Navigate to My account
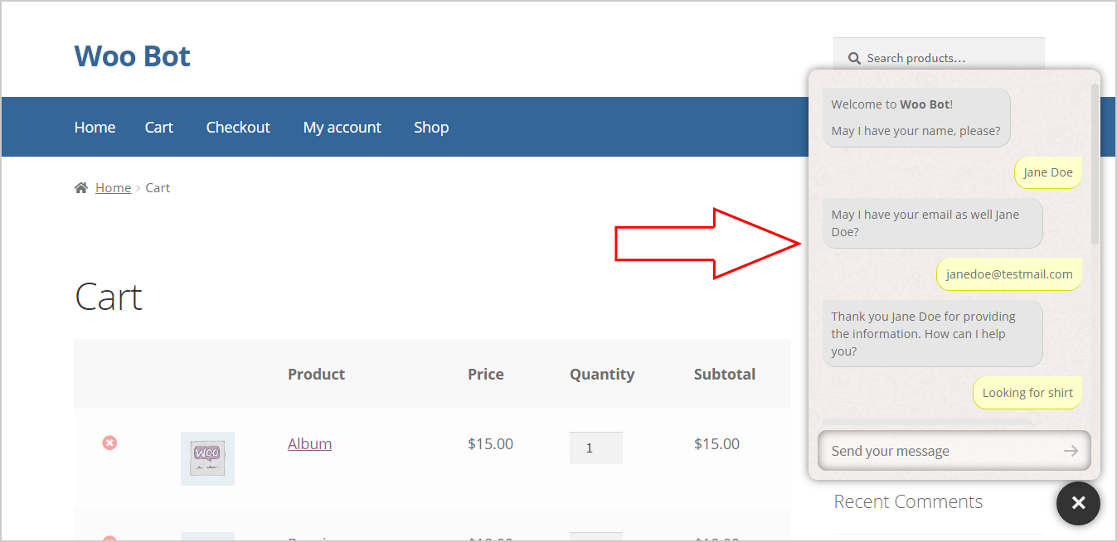The height and width of the screenshot is (542, 1117). point(342,127)
